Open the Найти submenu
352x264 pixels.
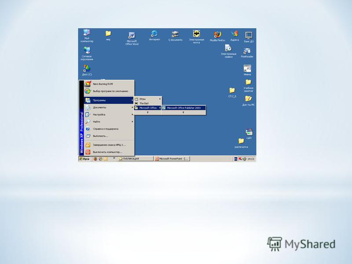pyautogui.click(x=109, y=122)
